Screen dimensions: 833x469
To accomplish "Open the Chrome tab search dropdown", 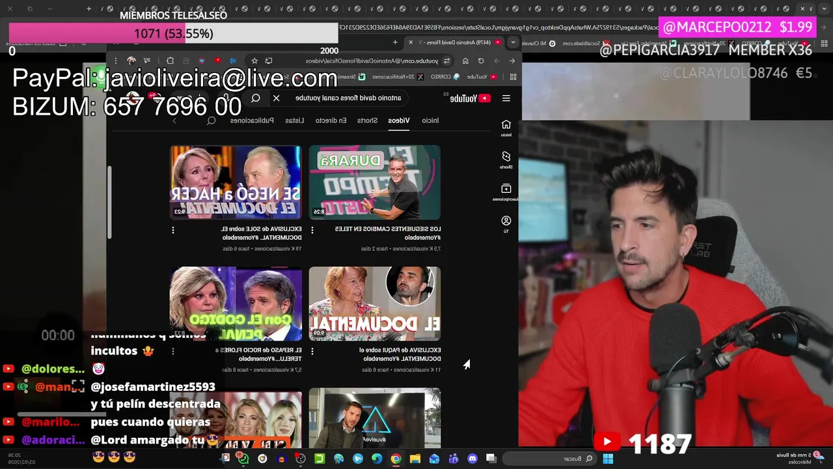I will 513,42.
